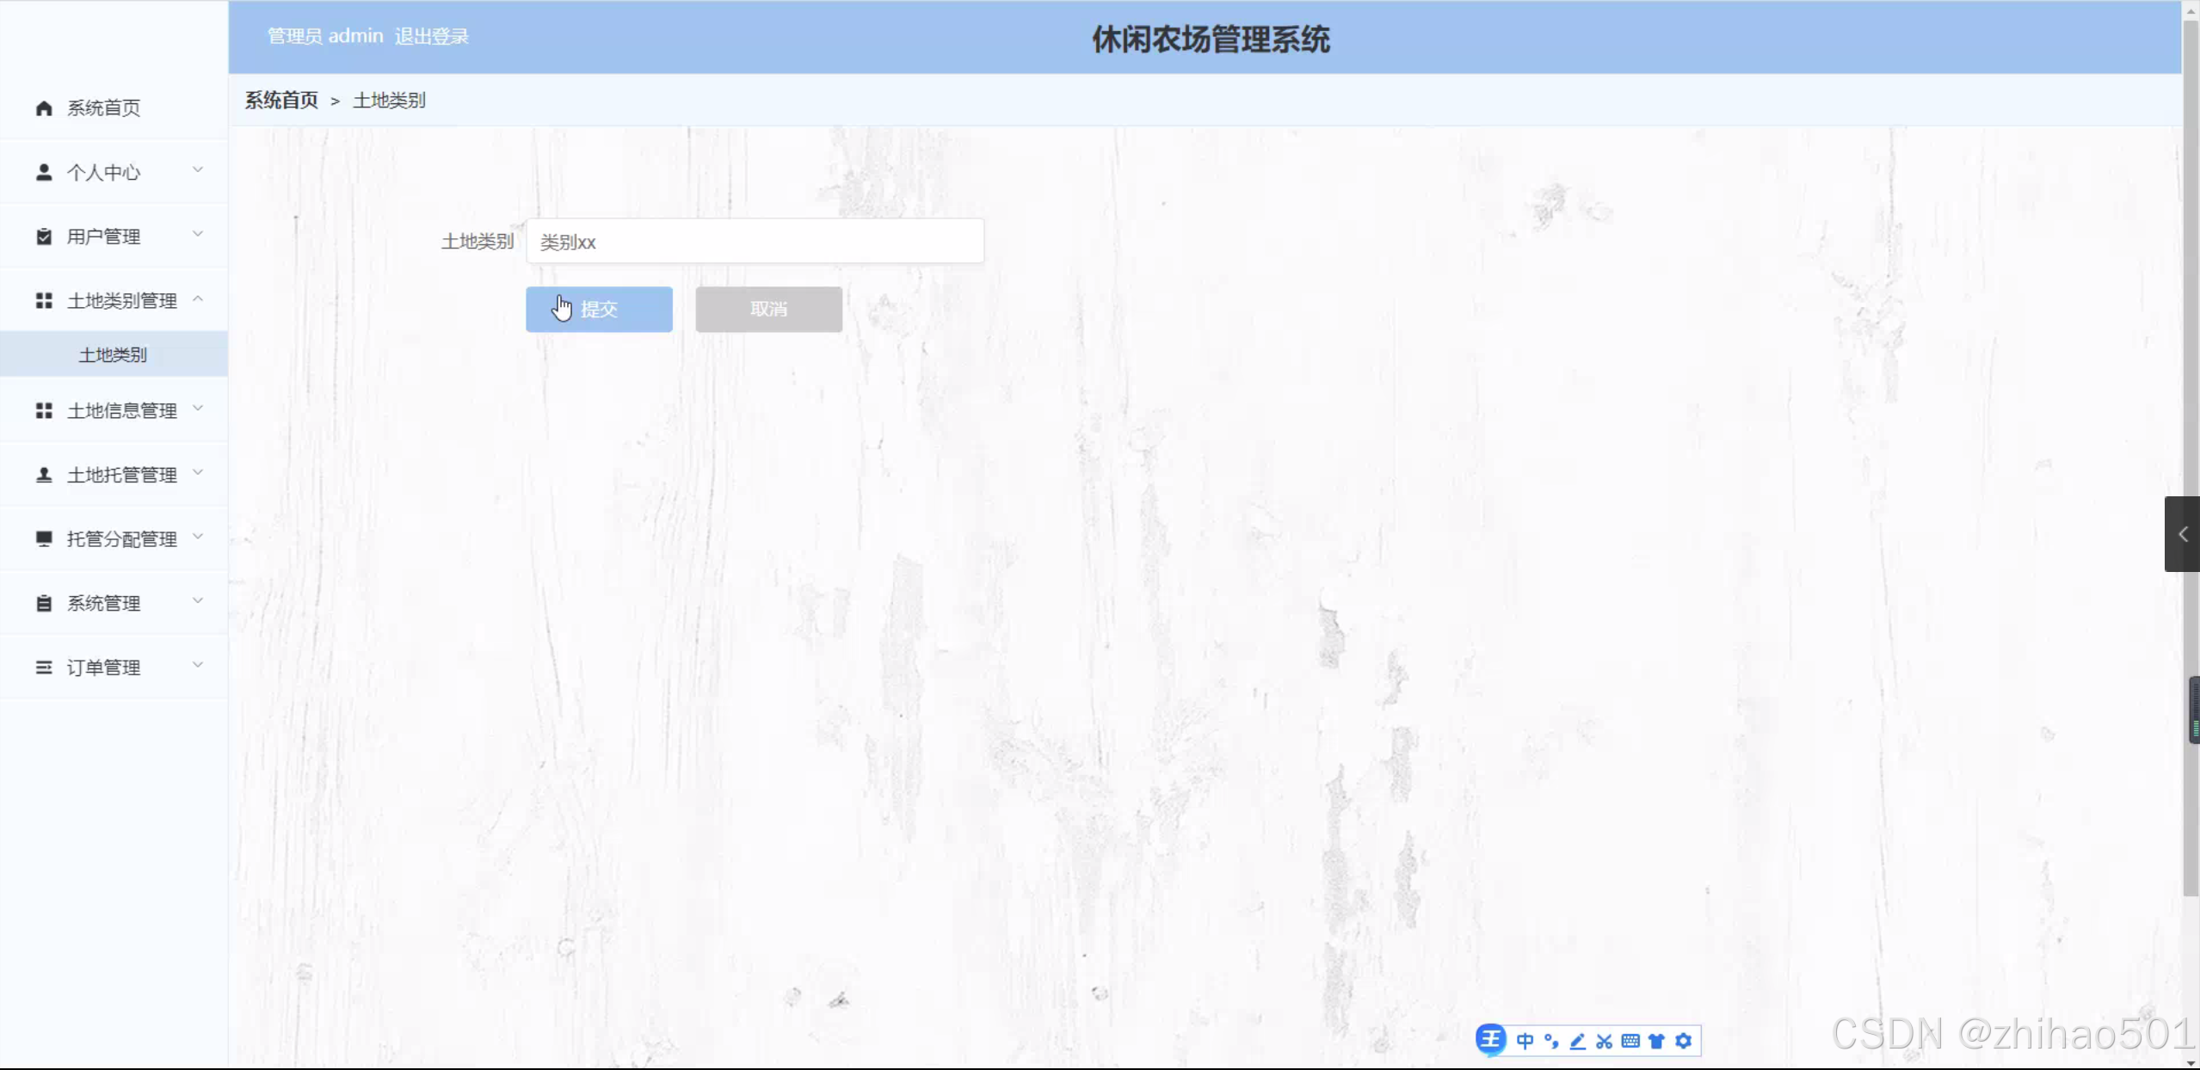The image size is (2200, 1070).
Task: Click the clipboard icon of 系统管理
Action: pyautogui.click(x=43, y=602)
